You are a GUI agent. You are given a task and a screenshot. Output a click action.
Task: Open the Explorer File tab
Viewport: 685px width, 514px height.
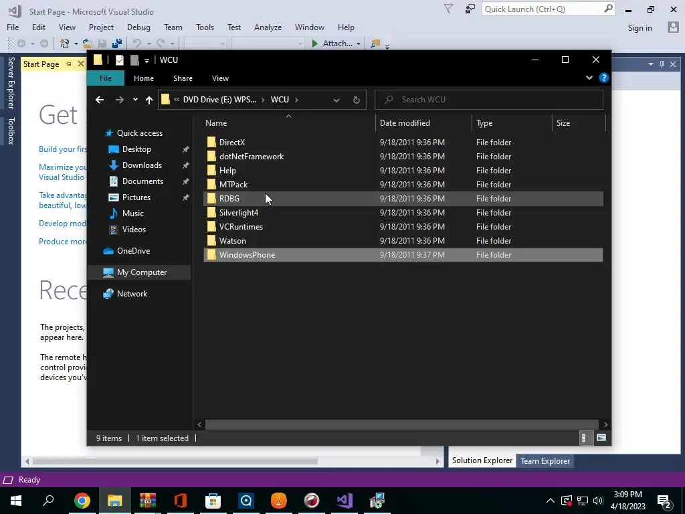106,78
